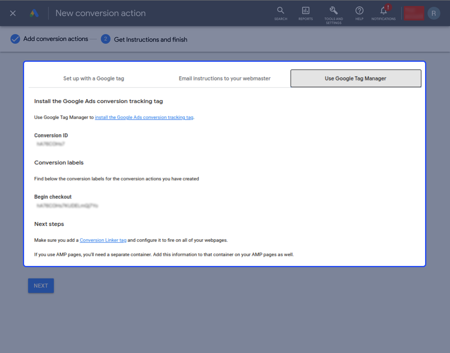Switch to Set up with a Google tag tab
Viewport: 450px width, 353px height.
pos(94,79)
